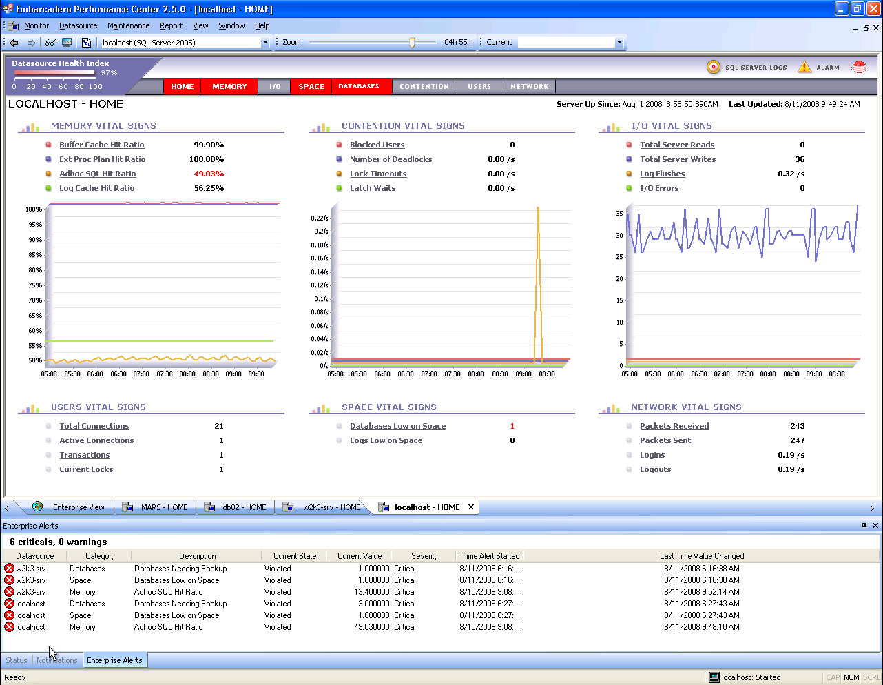Sort alerts by Severity column header
The height and width of the screenshot is (685, 883).
click(x=424, y=556)
